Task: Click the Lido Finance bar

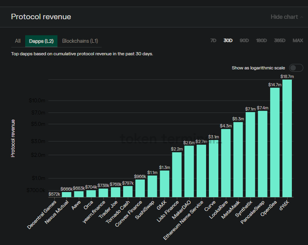Action: (177, 174)
